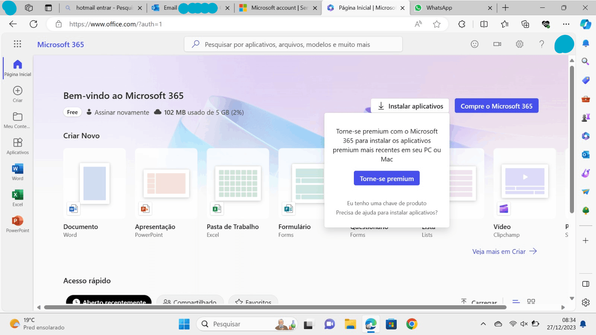Launch PowerPoint from the left sidebar
Screen dimensions: 596x335
[x=18, y=224]
